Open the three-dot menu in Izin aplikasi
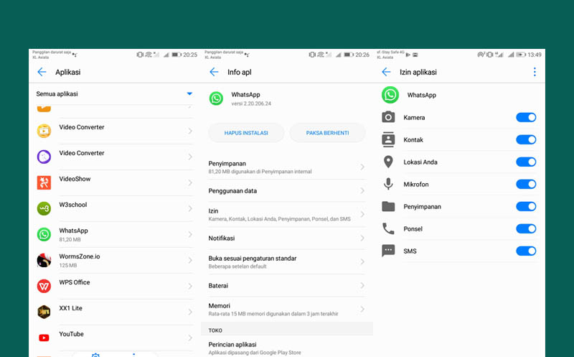 pos(535,72)
